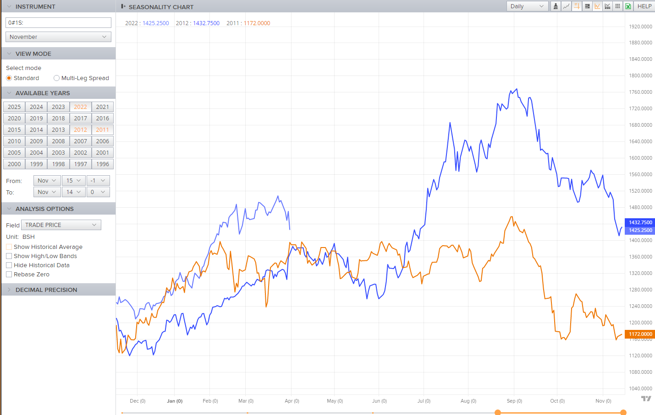Select year 2000
655x415 pixels.
click(14, 164)
